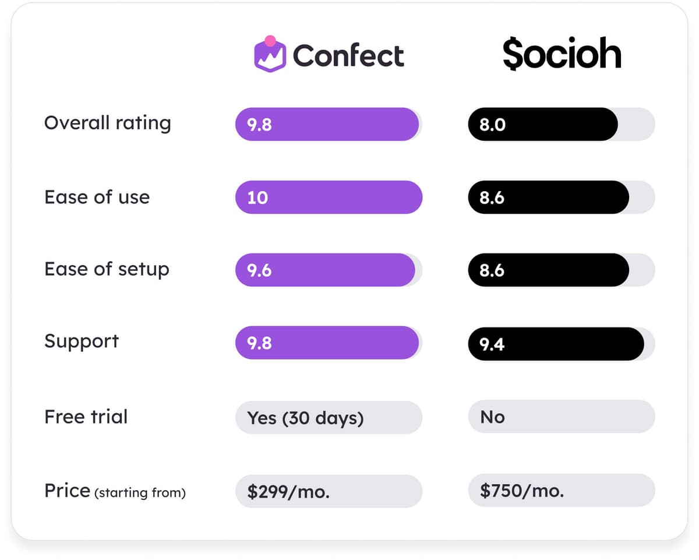Viewport: 699px width, 560px height.
Task: Click Socioh's 8.0 Overall rating bar
Action: pos(542,124)
